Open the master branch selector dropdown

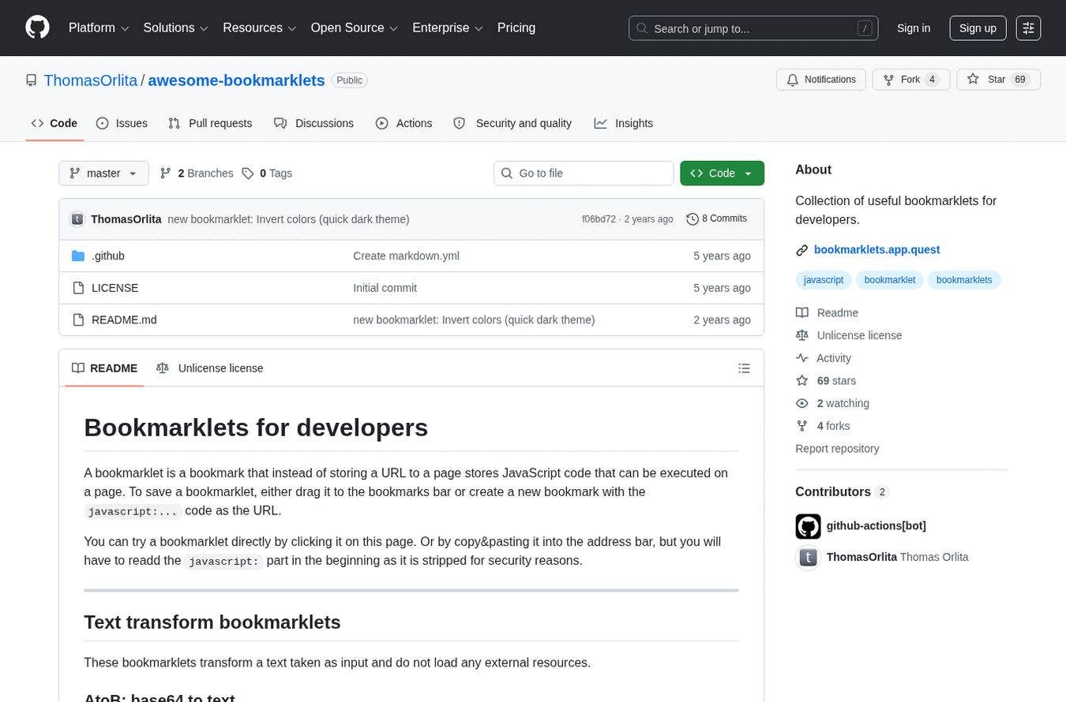103,174
